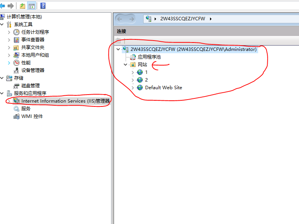299x224 pixels.
Task: Select 2W43SSCQEZJYCFW in the address bar
Action: [x=183, y=19]
